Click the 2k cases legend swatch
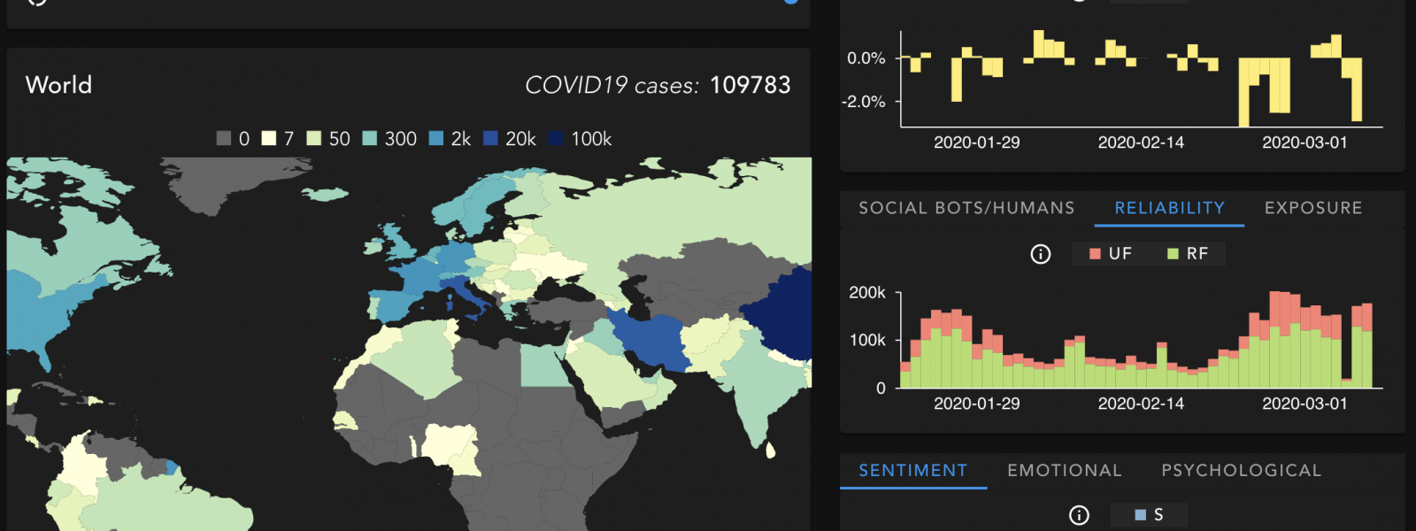Viewport: 1416px width, 531px height. coord(436,139)
